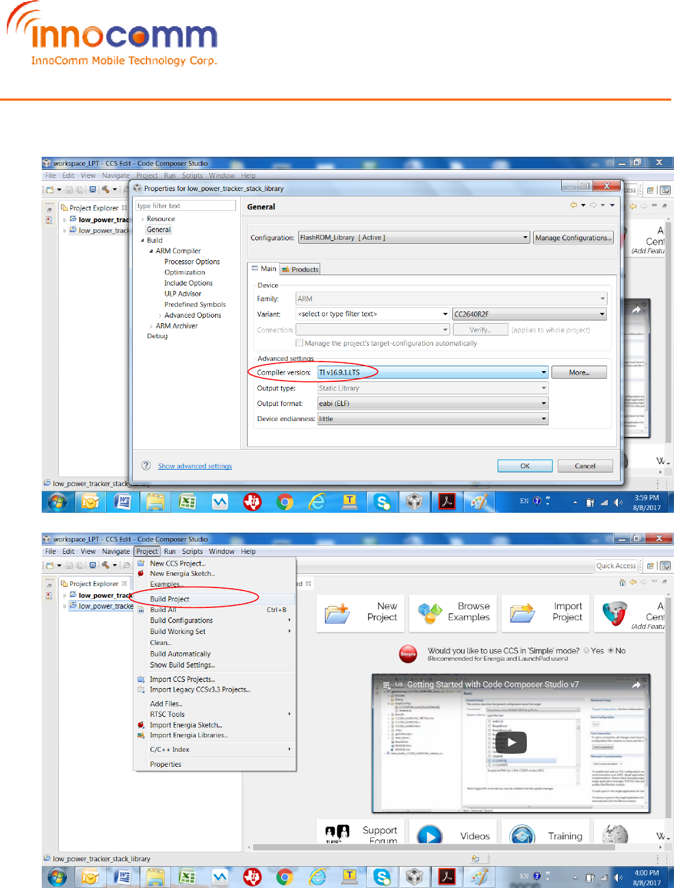Click the red Simple mode icon
Screen dimensions: 674x888
pos(409,653)
